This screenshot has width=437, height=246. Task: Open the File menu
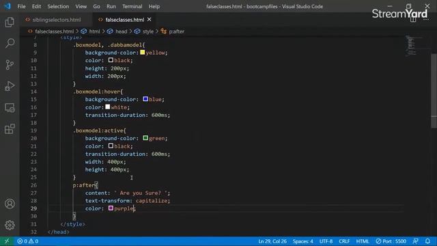21,6
